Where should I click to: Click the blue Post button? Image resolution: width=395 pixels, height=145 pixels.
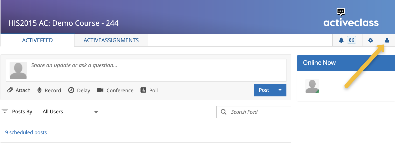pos(264,90)
